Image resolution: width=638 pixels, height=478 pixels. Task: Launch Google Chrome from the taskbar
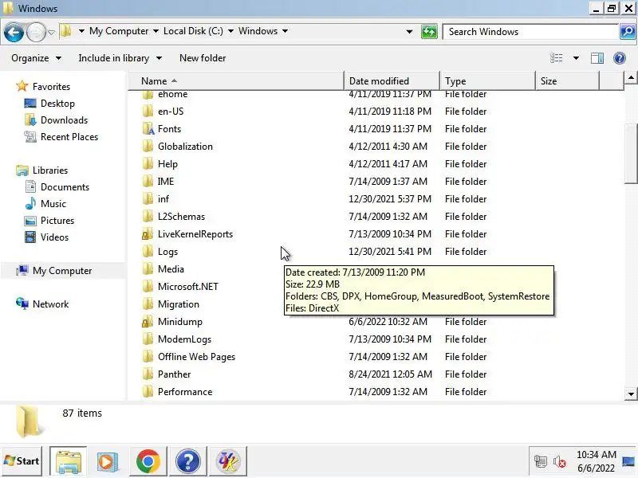148,461
